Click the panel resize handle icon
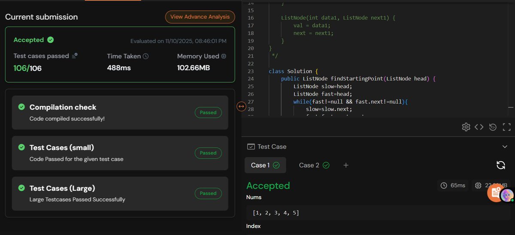Image resolution: width=515 pixels, height=235 pixels. 241,106
